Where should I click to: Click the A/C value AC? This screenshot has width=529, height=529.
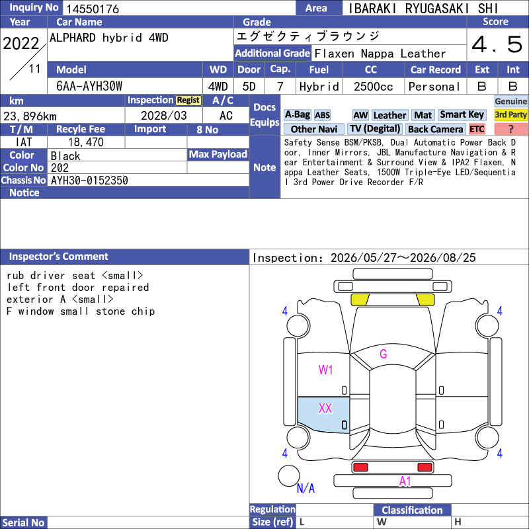pos(226,116)
